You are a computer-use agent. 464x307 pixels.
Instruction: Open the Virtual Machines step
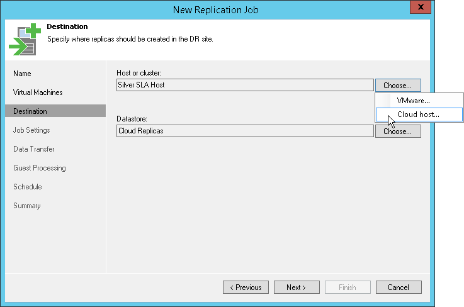click(x=38, y=92)
